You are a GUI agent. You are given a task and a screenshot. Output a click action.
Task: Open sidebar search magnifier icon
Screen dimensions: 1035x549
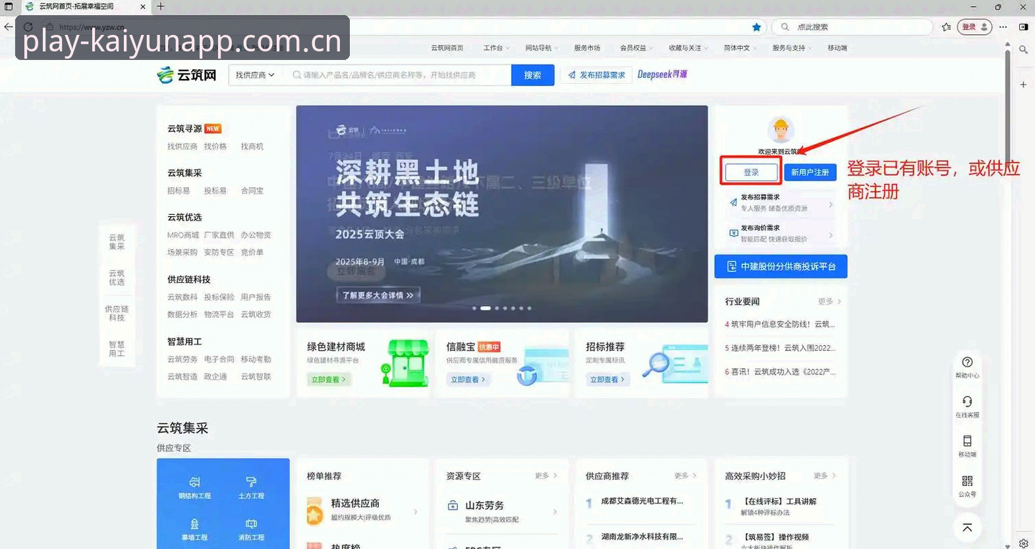pyautogui.click(x=1023, y=49)
